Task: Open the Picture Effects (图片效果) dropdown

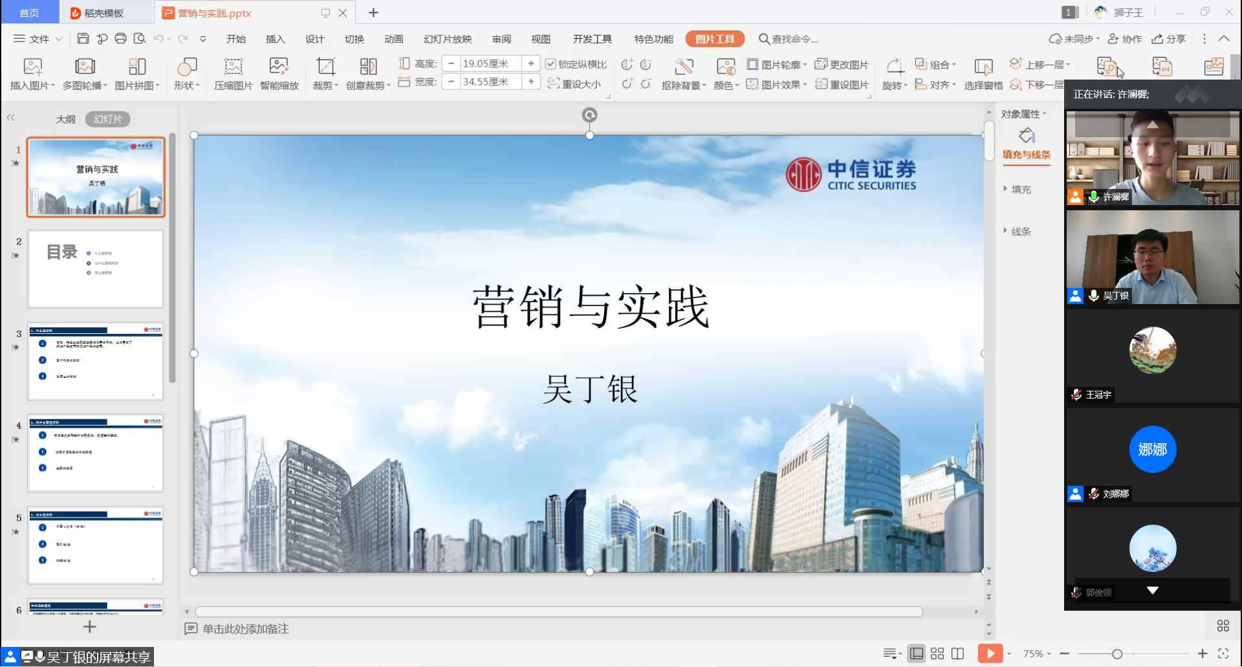Action: [x=777, y=85]
